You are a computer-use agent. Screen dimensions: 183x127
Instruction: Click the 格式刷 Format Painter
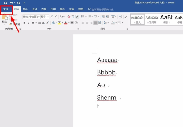(15, 24)
